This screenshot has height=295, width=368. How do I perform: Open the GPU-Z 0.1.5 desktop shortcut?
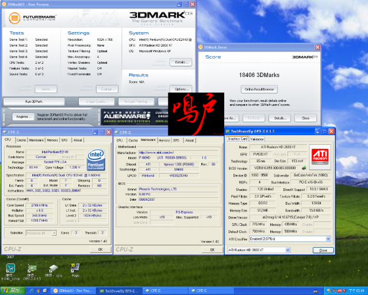point(32,273)
